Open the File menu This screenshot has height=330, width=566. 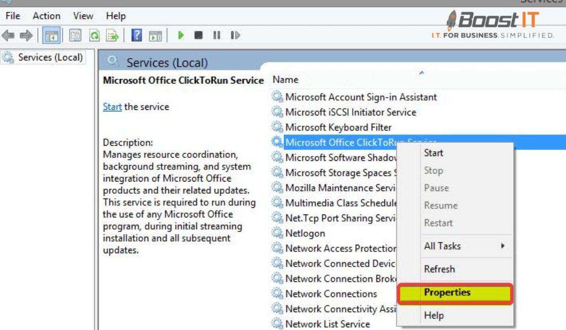(x=13, y=16)
